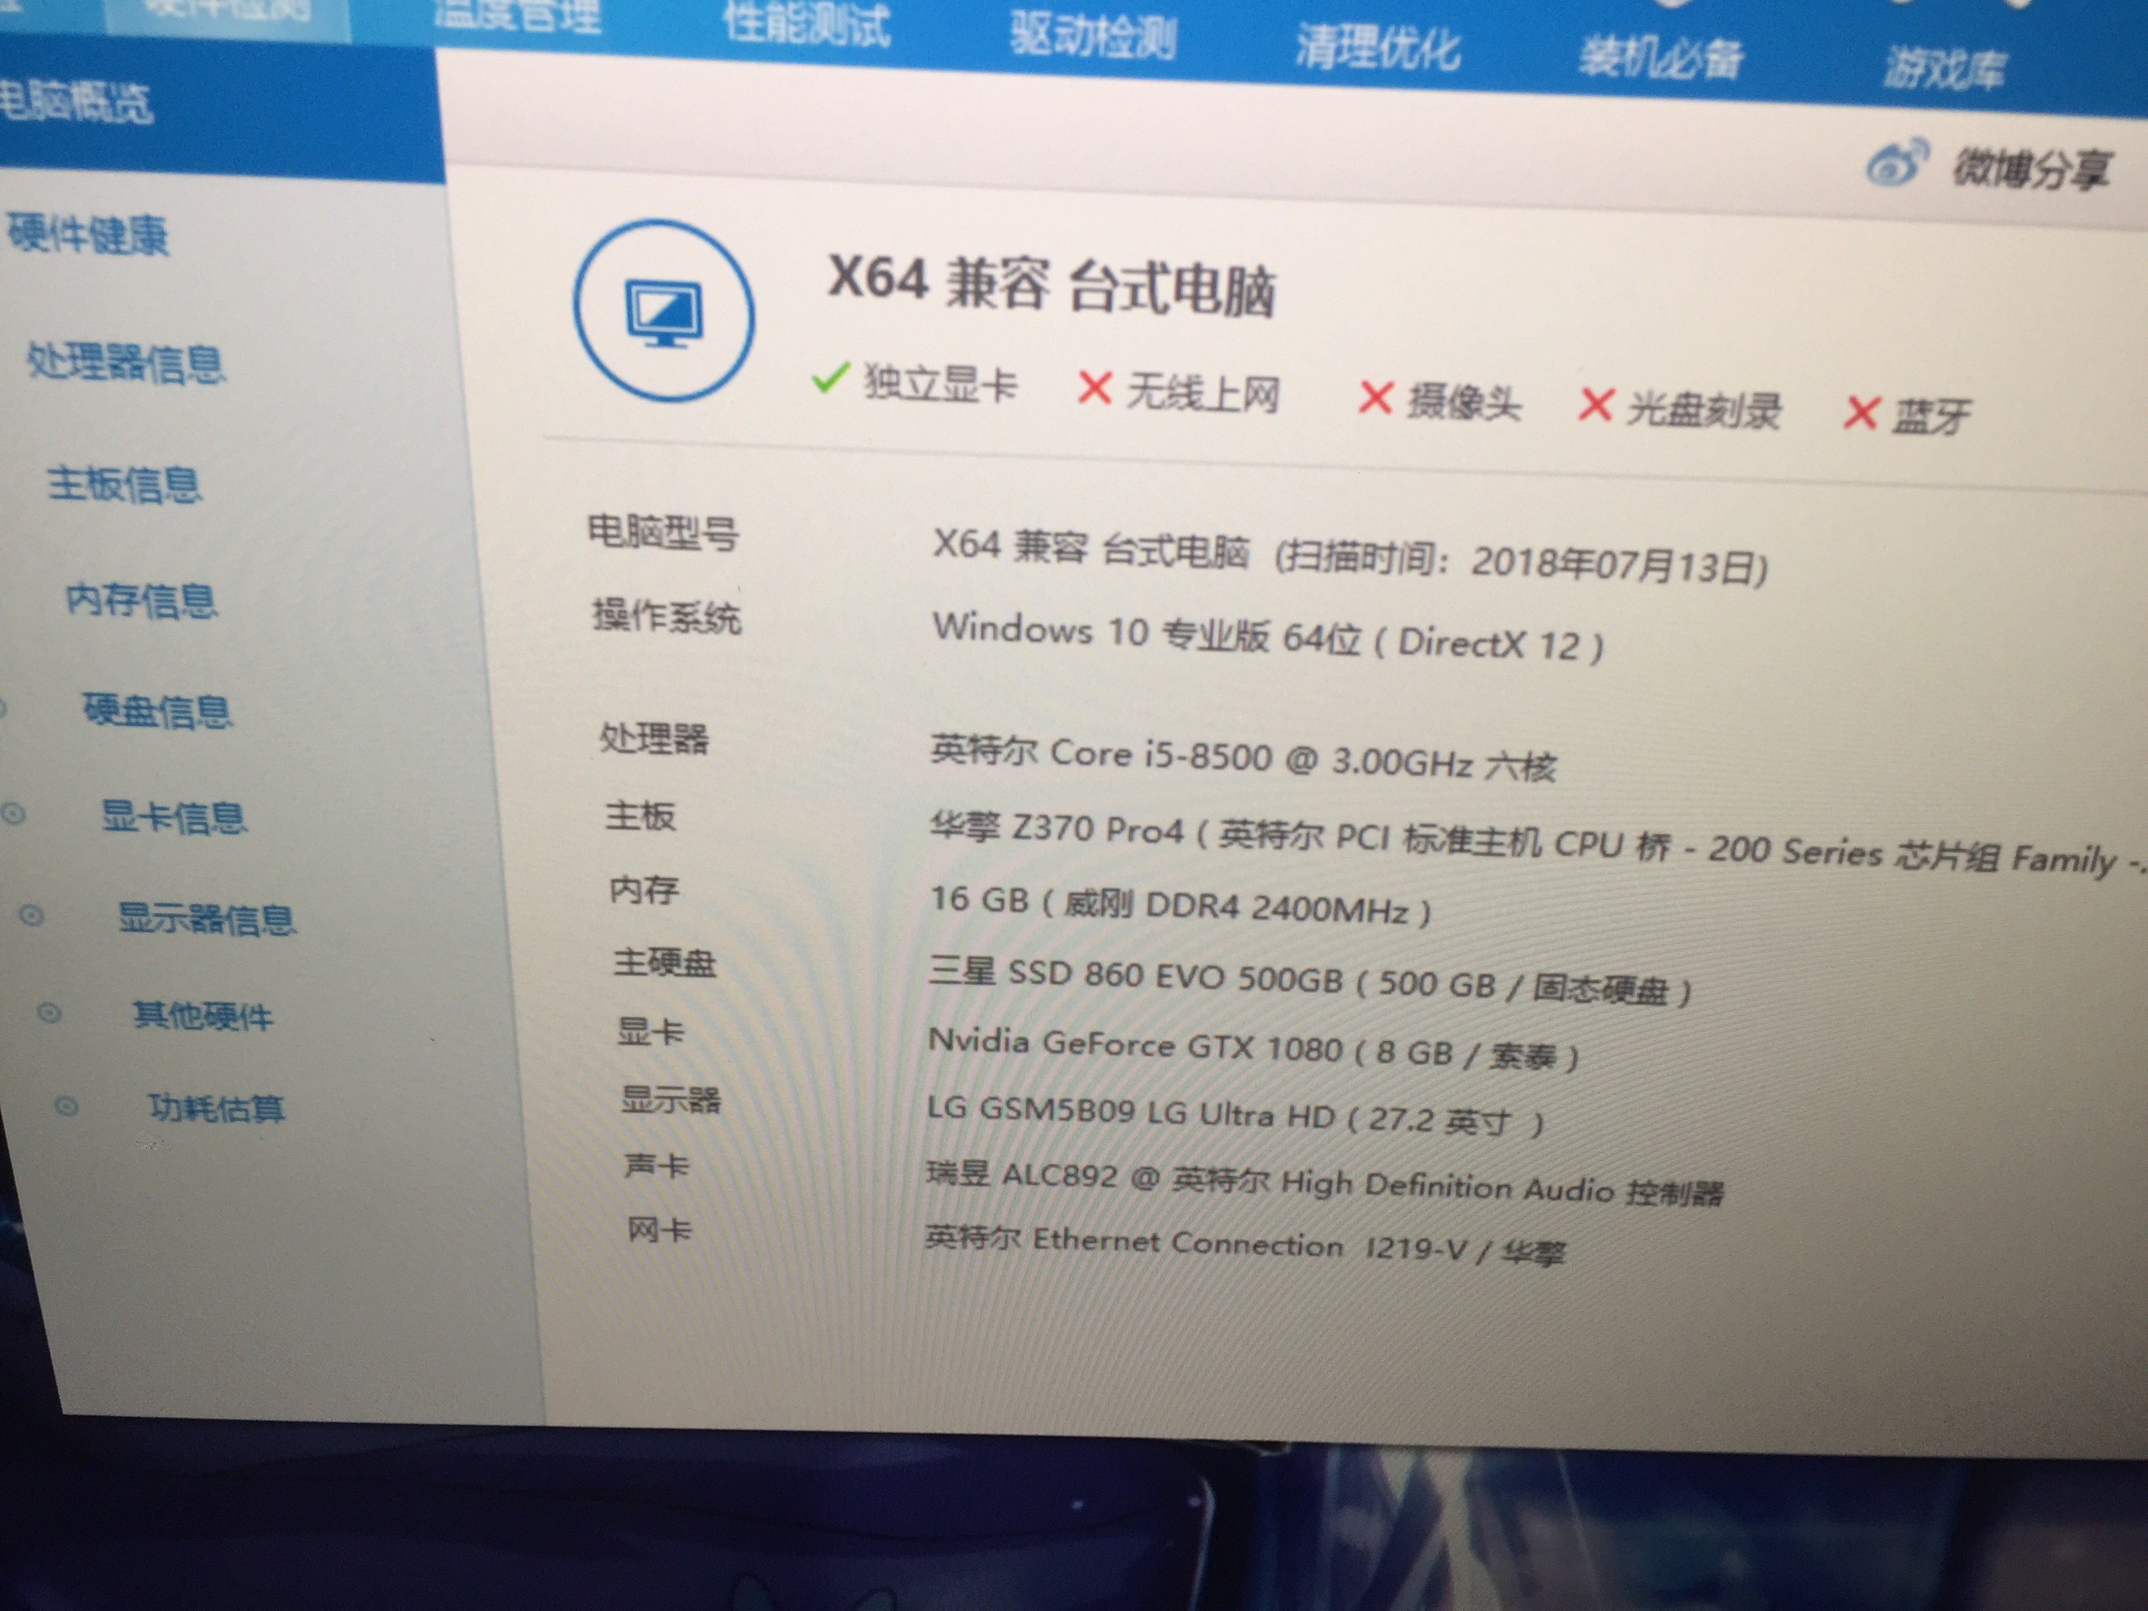Click the green check beside 独立显卡
The width and height of the screenshot is (2148, 1611).
click(831, 378)
